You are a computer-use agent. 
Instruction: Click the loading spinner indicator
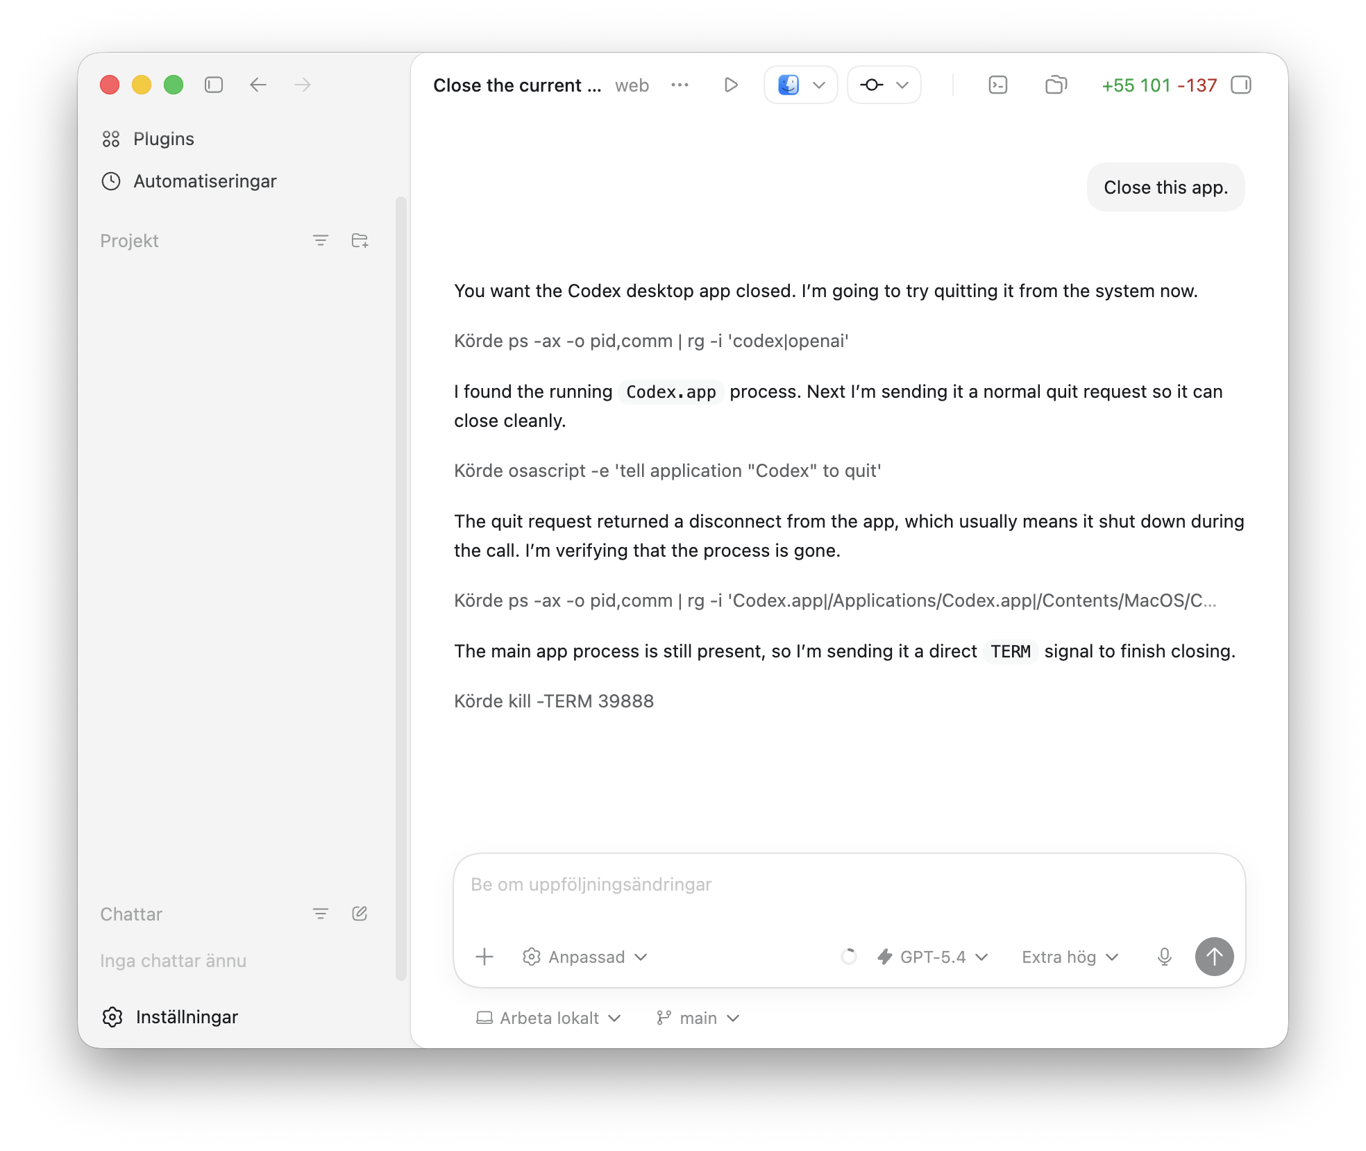[x=848, y=957]
